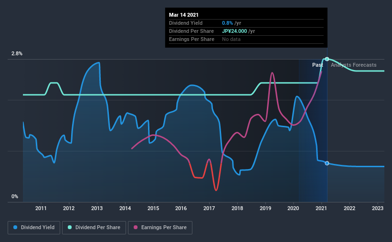Click the 2013 x-axis label
Viewport: 392px width, 242px height.
click(97, 208)
